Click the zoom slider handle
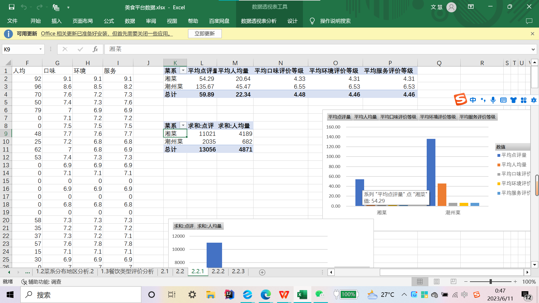Viewport: 539px width, 303px height. tap(490, 281)
